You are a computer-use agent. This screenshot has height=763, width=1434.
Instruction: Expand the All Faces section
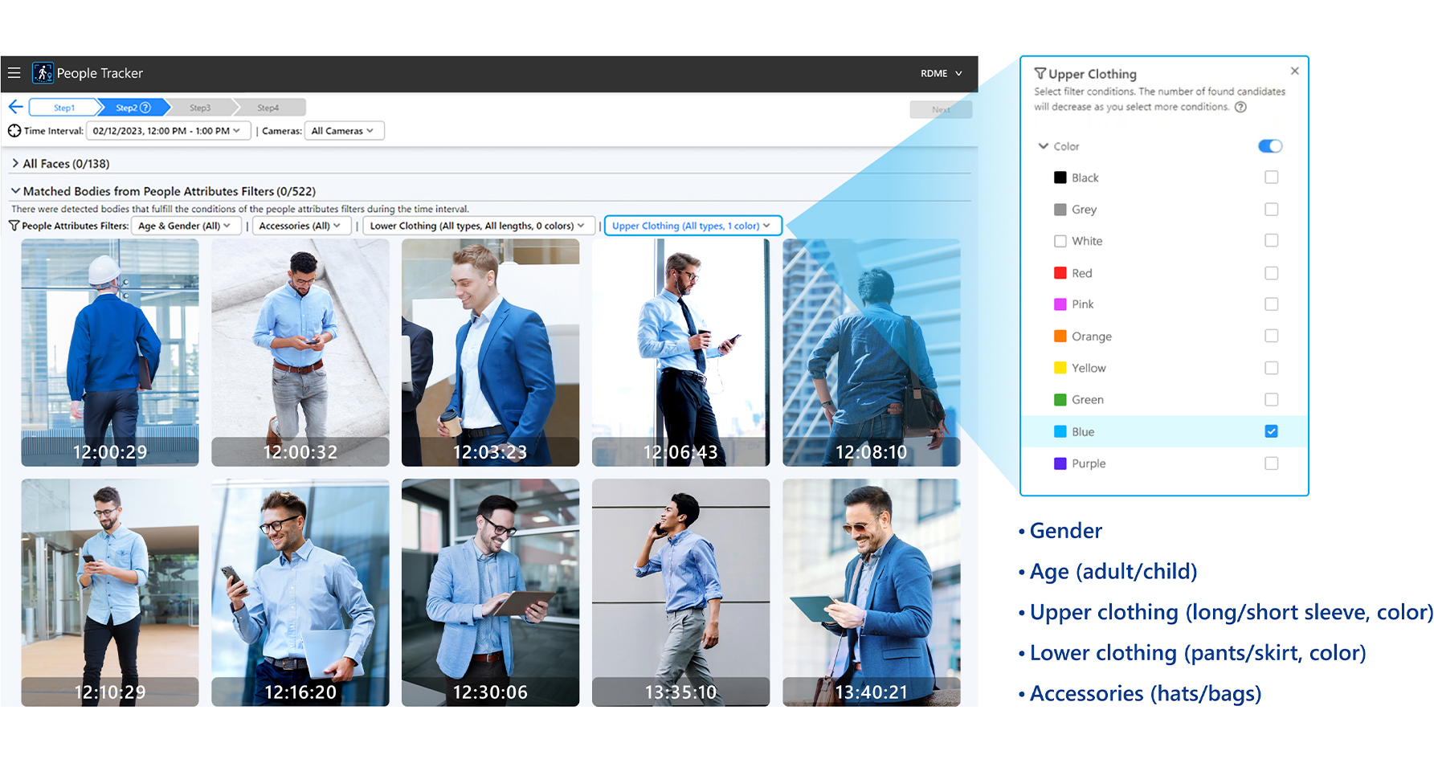(x=15, y=164)
